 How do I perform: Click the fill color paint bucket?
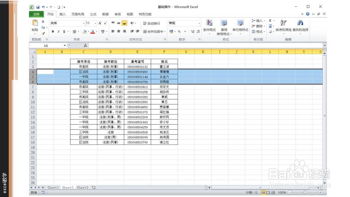tap(85, 32)
